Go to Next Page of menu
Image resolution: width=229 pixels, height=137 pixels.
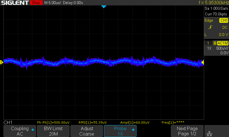pyautogui.click(x=187, y=131)
